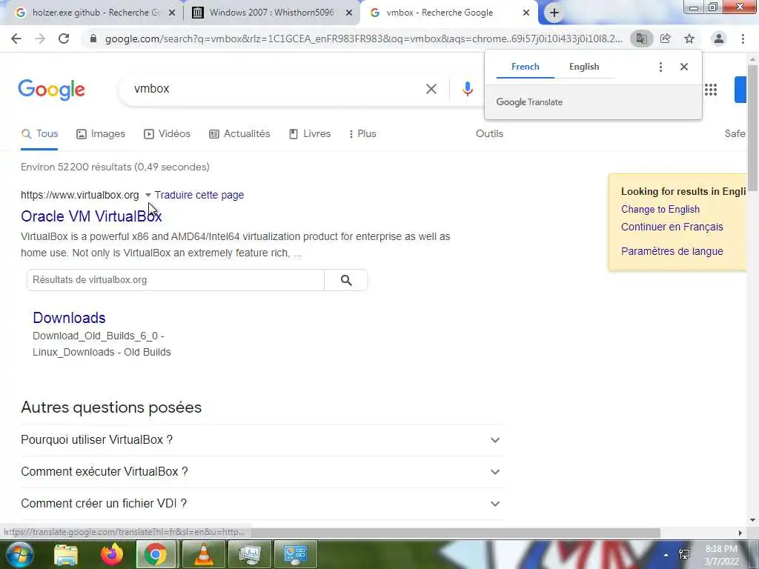Open a new browser tab
The height and width of the screenshot is (569, 759).
(554, 13)
